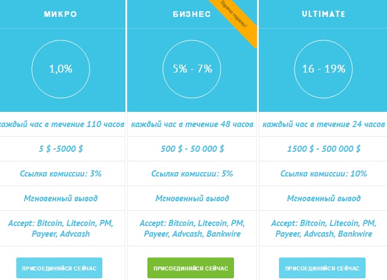Select the 1,0% rate circle
The image size is (387, 280).
61,69
